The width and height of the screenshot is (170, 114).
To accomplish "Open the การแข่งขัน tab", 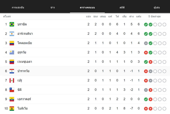I will (x=18, y=7).
